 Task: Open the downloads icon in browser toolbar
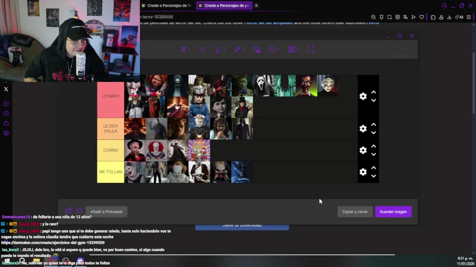449,17
